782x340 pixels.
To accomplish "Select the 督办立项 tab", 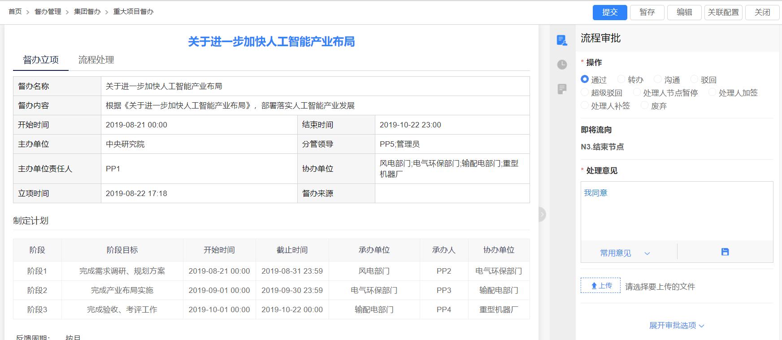I will [41, 60].
